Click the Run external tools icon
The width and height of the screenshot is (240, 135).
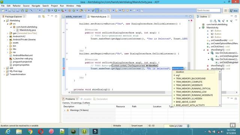tap(62, 10)
